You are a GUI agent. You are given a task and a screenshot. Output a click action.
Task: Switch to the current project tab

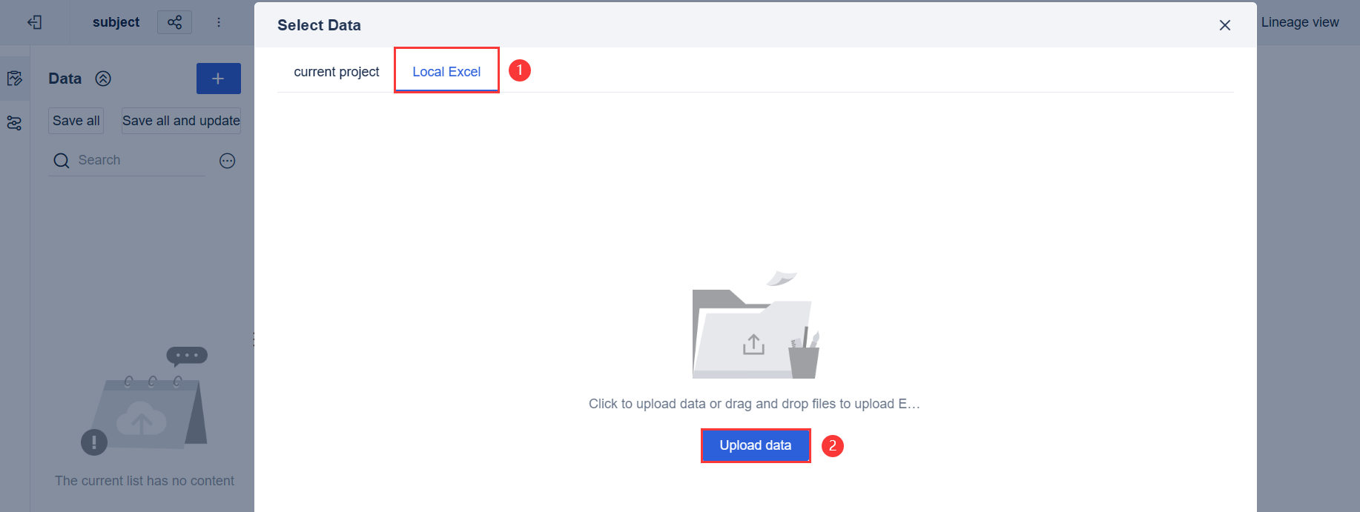336,71
